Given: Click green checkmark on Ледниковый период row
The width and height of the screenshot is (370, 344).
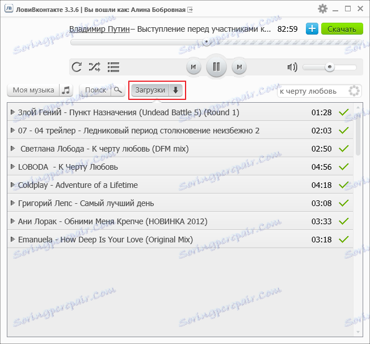Looking at the screenshot, I should click(x=343, y=131).
